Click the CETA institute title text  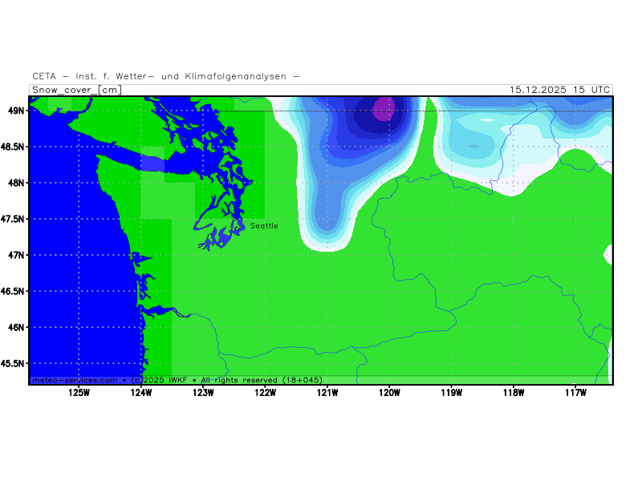[166, 76]
